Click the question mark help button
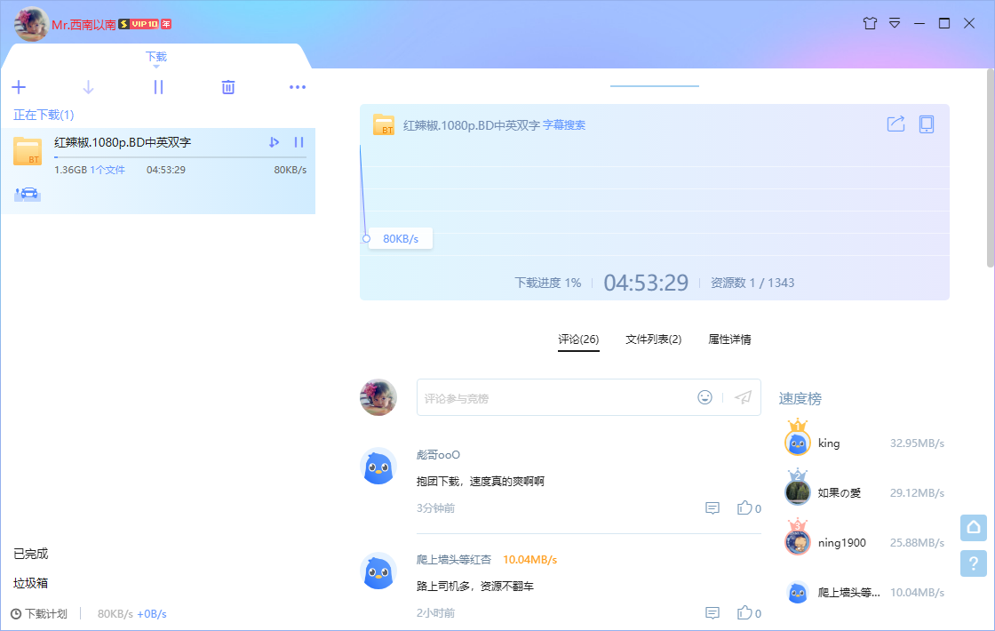This screenshot has height=631, width=995. (x=974, y=563)
